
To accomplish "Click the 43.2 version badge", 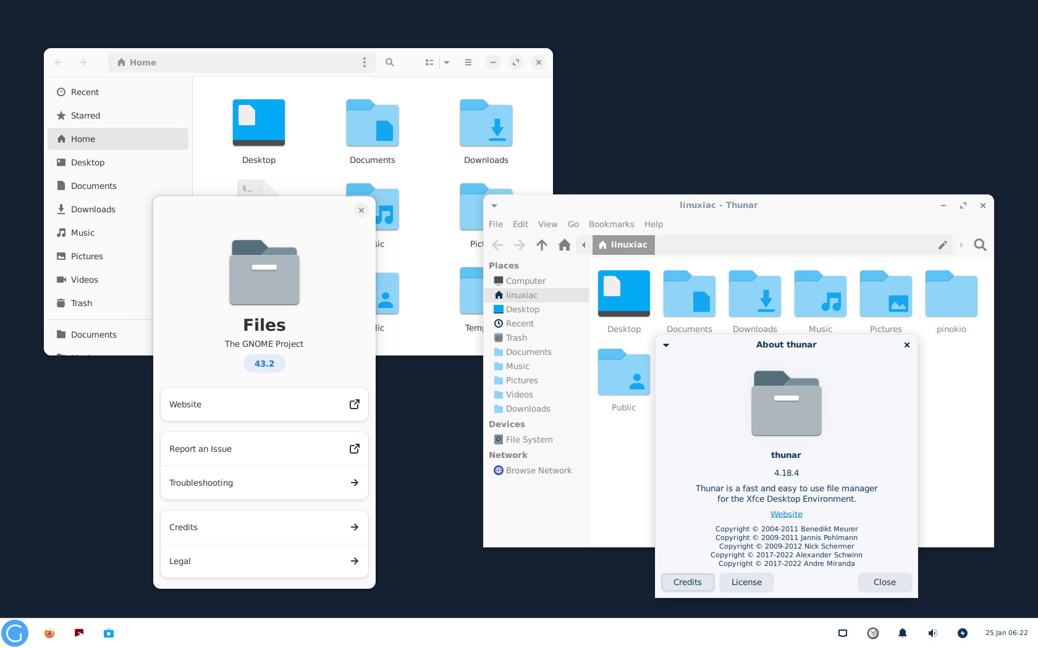I will [x=264, y=363].
